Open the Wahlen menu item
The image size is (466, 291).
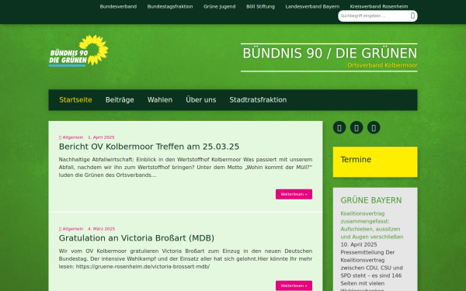160,100
